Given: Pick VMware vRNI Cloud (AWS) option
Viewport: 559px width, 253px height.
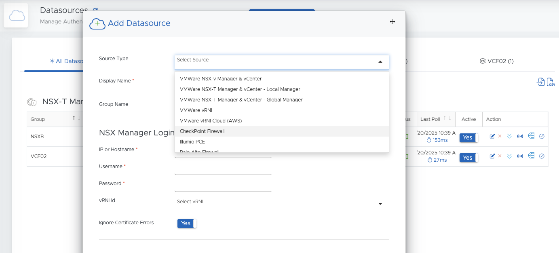Looking at the screenshot, I should (211, 121).
